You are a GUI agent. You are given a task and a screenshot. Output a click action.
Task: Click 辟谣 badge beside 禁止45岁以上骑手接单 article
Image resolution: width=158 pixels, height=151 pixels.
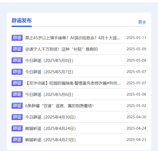coord(17,38)
